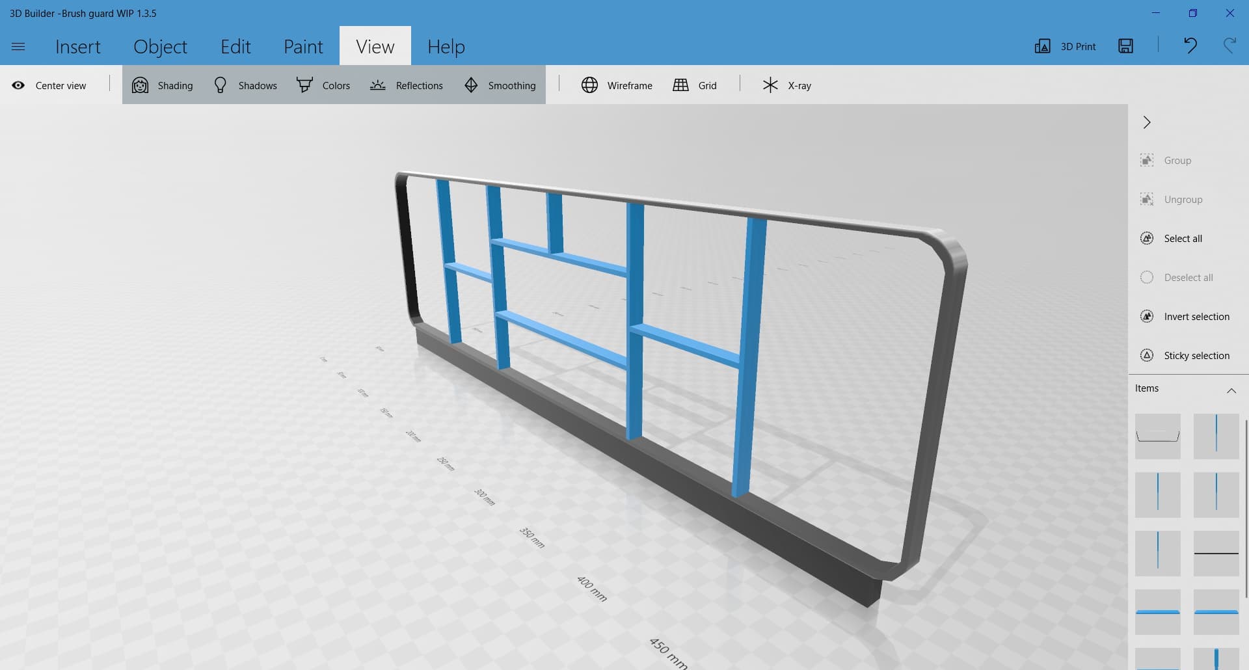Click the Invert selection icon

point(1147,316)
